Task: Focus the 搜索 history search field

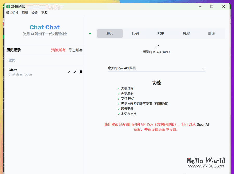Action: 45,60
